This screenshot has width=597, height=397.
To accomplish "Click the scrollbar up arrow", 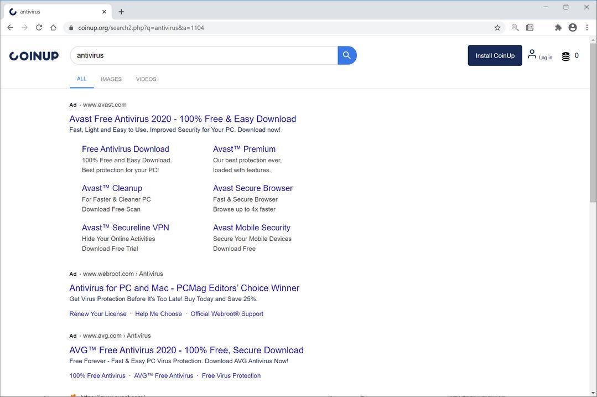I will pyautogui.click(x=593, y=40).
